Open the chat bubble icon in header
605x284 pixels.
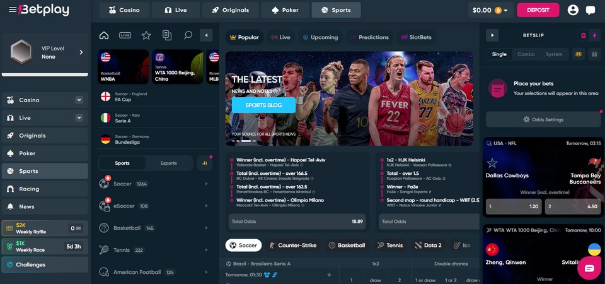tap(591, 11)
